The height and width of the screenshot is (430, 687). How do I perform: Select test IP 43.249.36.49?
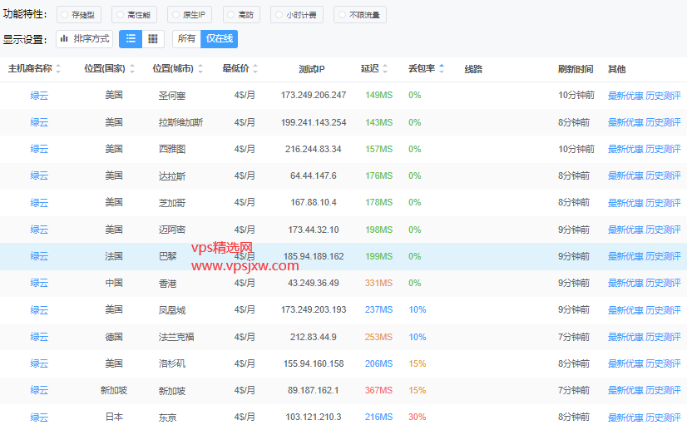(x=314, y=283)
